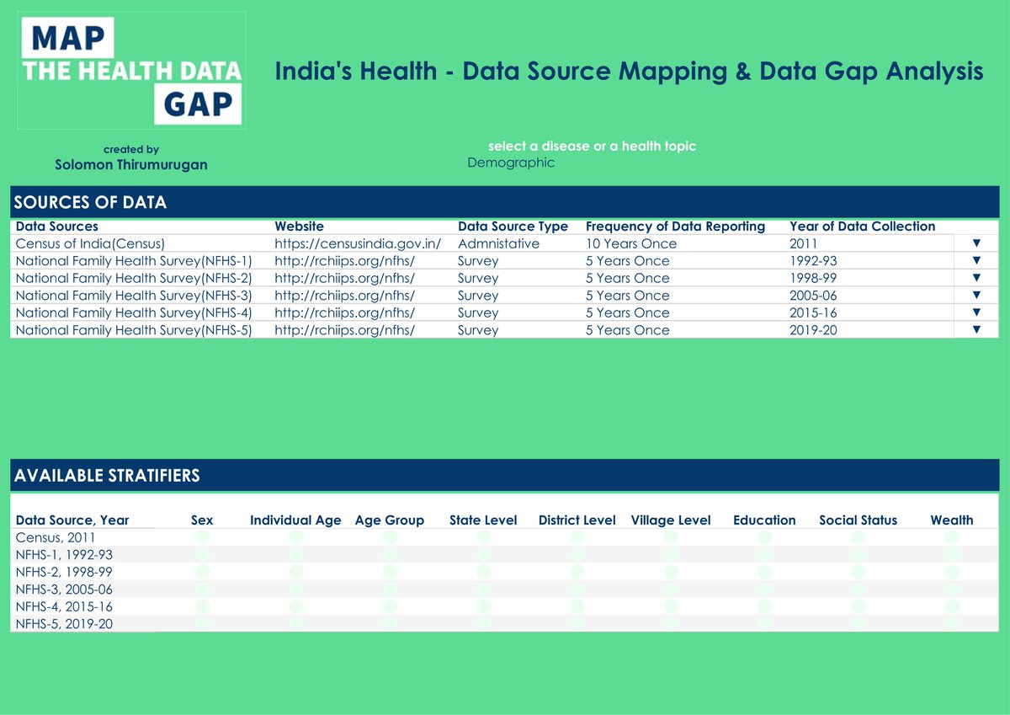The image size is (1010, 715).
Task: Select the National Family Health Survey(NFHS-5) cell
Action: pyautogui.click(x=134, y=330)
